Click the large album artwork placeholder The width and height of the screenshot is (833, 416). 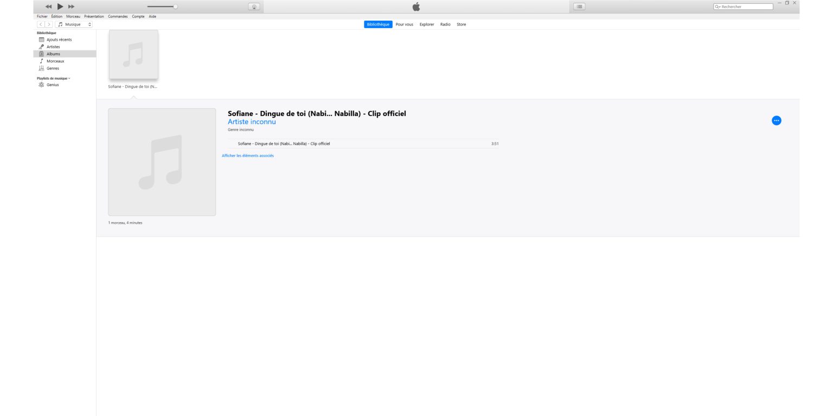pos(162,162)
